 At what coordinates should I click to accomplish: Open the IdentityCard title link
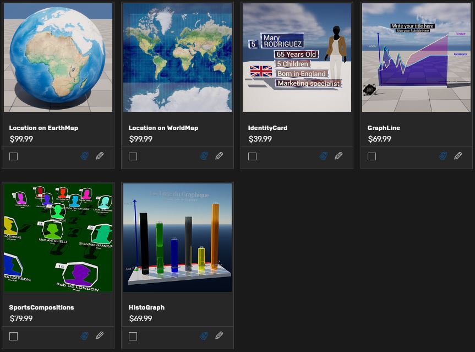pos(267,128)
